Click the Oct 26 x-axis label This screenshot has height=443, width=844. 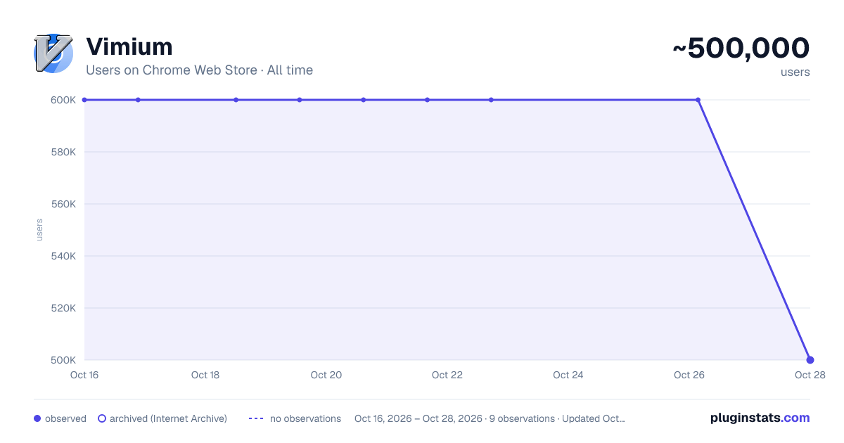(689, 375)
